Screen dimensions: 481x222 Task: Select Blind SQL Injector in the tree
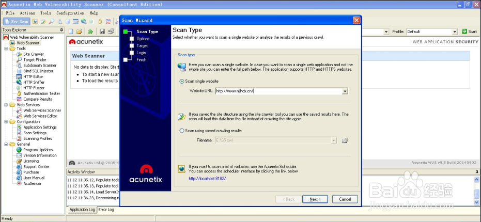coord(38,71)
